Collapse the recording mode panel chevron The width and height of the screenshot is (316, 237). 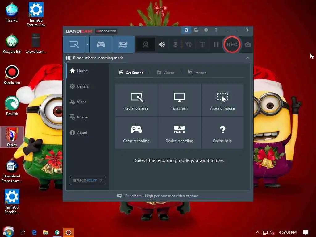(248, 58)
